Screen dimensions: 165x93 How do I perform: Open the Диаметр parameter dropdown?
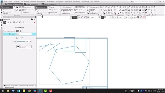tap(15, 34)
